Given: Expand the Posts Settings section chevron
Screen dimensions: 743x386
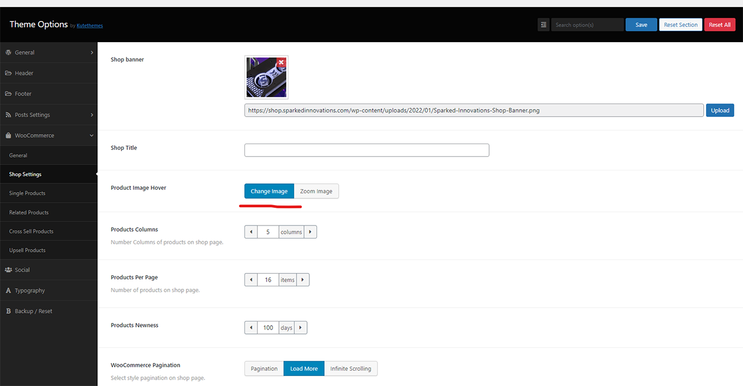Looking at the screenshot, I should point(92,115).
